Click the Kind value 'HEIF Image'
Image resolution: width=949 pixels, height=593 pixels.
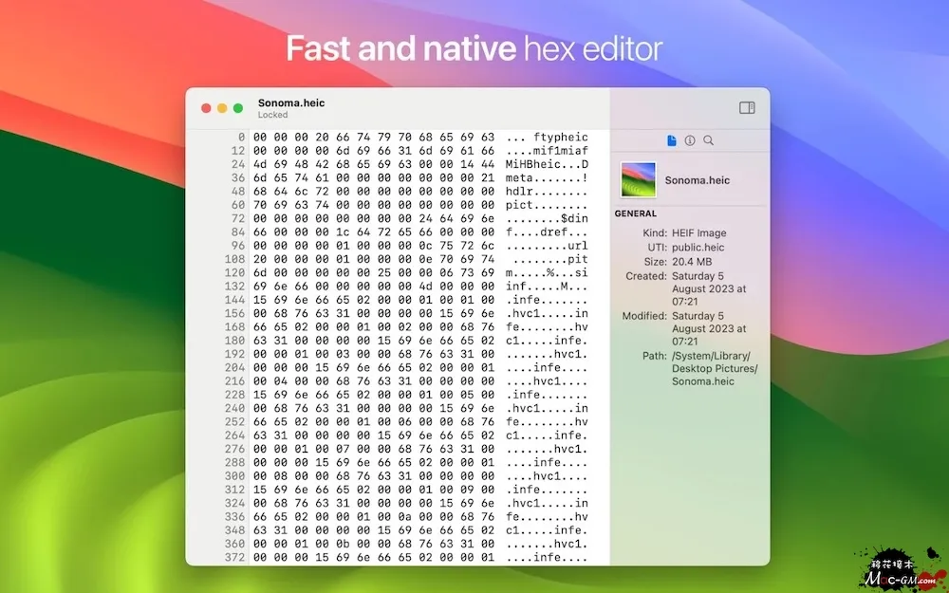point(699,233)
